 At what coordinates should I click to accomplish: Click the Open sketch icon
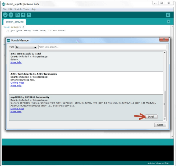[x=23, y=15]
